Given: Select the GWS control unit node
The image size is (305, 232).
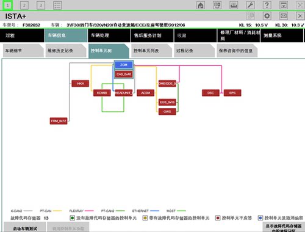Looking at the screenshot, I should 167,112.
